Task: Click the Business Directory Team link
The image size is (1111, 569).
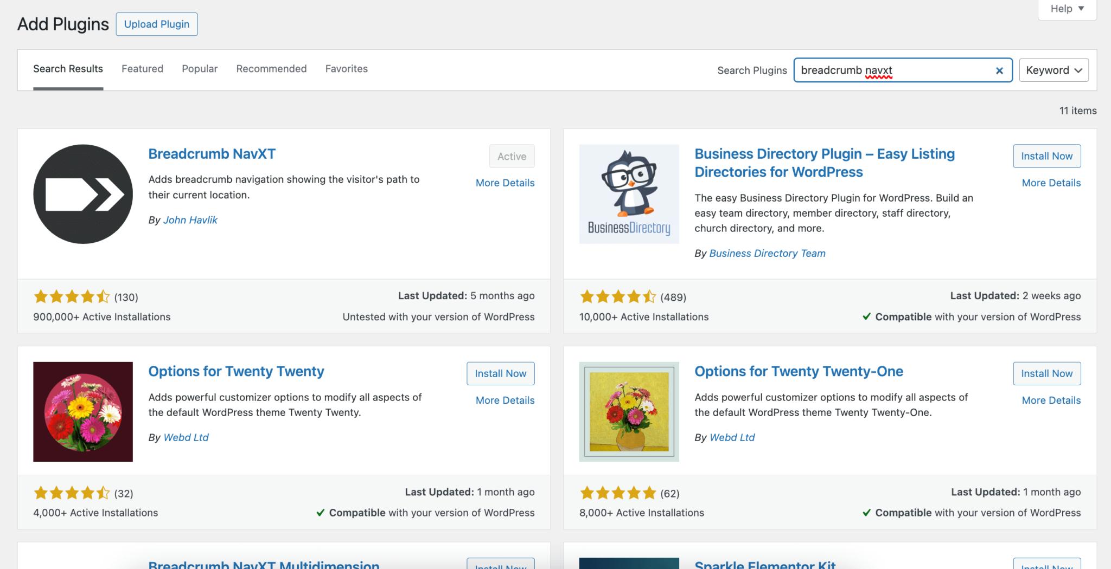Action: pyautogui.click(x=768, y=253)
